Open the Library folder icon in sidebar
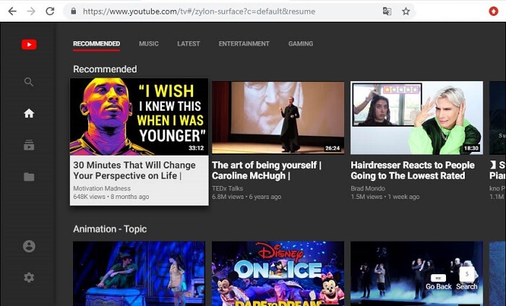506x306 pixels. coord(29,177)
